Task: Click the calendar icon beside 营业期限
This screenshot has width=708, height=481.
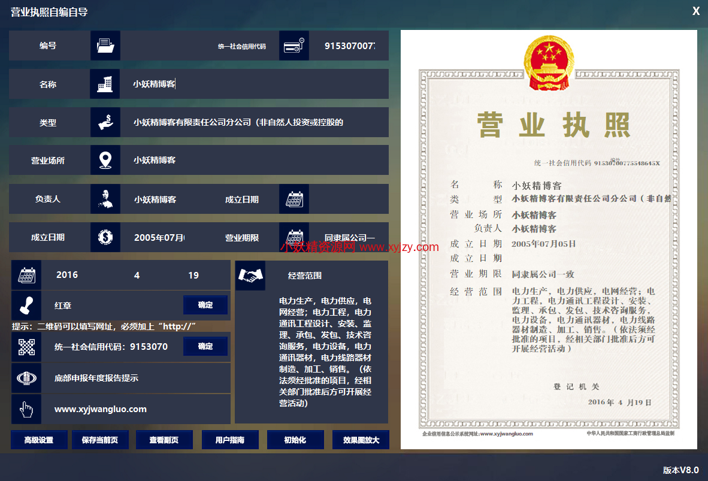Action: (294, 237)
